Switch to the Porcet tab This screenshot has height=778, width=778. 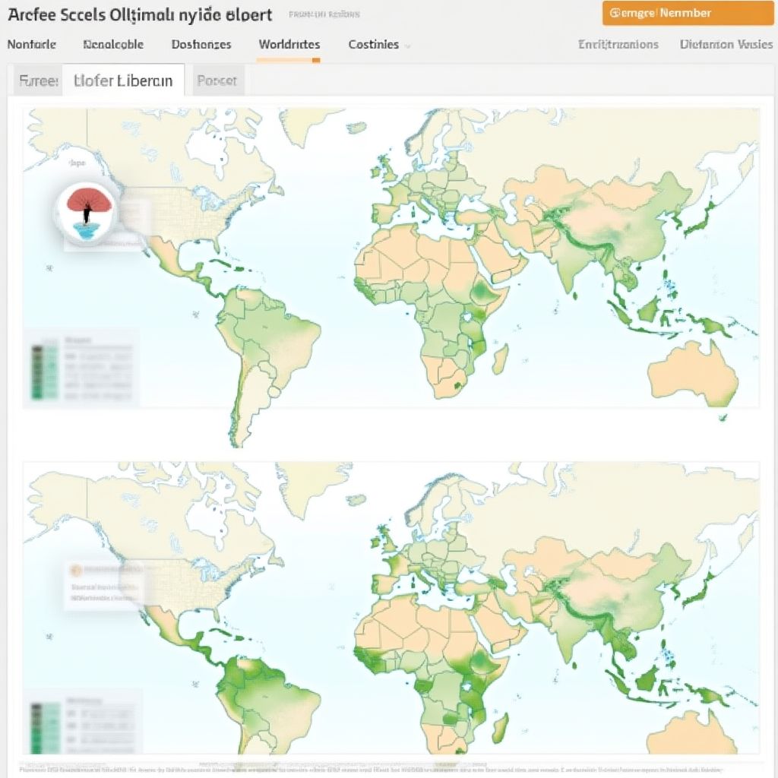click(218, 78)
